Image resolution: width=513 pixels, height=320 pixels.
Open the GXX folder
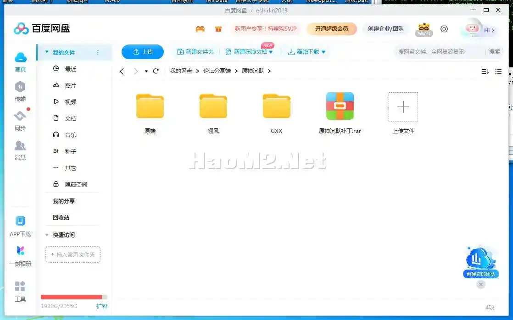276,113
